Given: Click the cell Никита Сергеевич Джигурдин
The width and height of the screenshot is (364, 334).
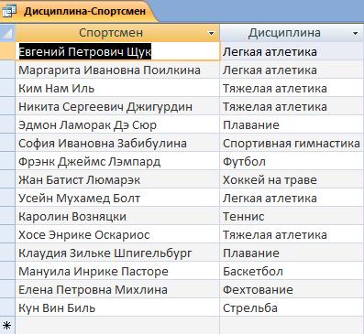Looking at the screenshot, I should [x=117, y=106].
